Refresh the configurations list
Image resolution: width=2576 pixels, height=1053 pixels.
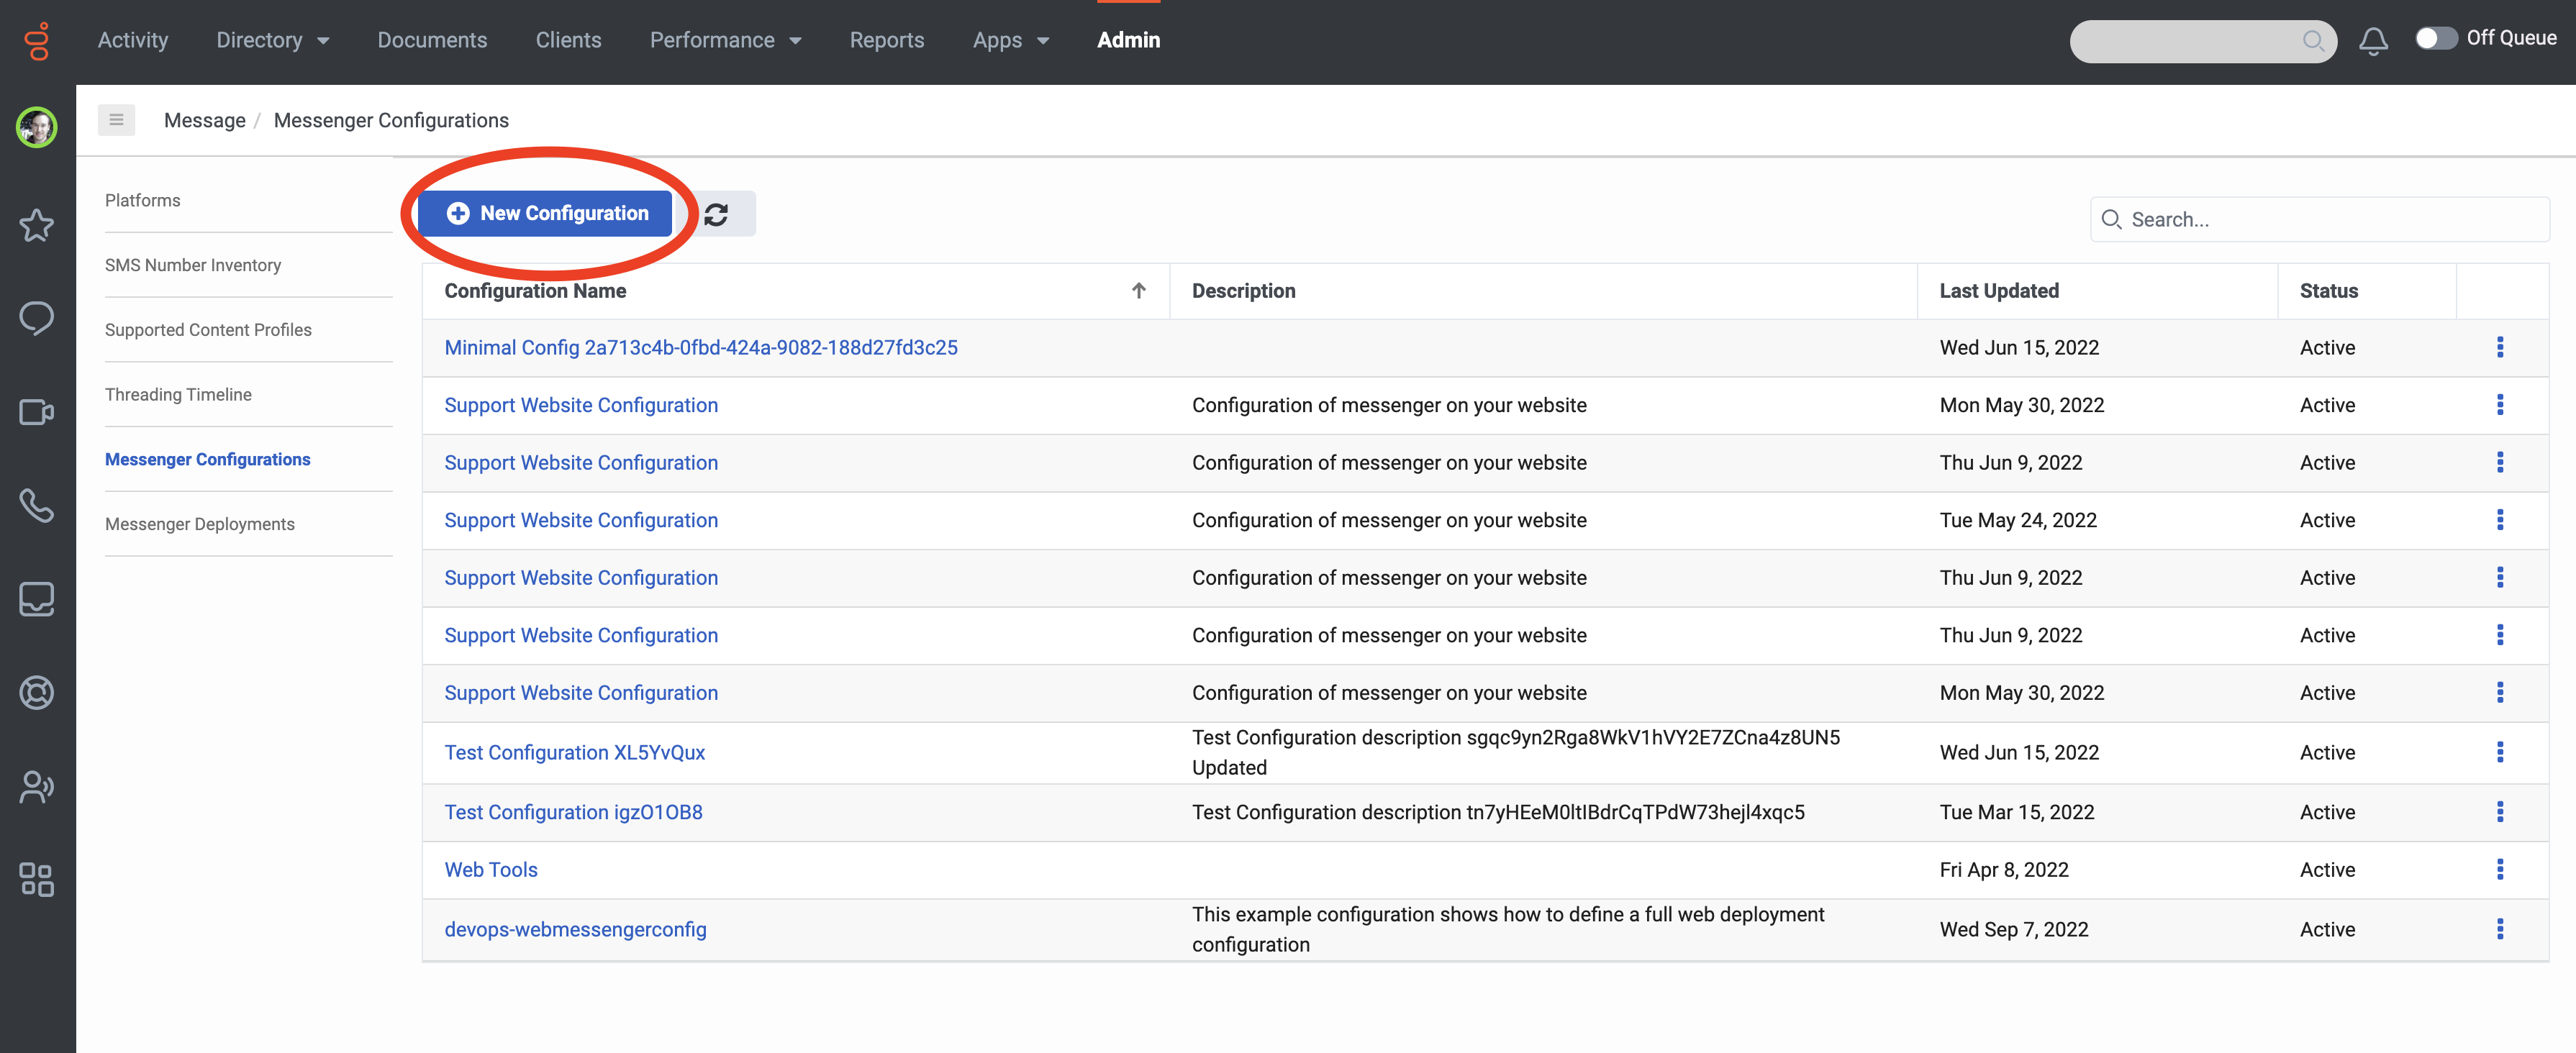click(x=716, y=213)
